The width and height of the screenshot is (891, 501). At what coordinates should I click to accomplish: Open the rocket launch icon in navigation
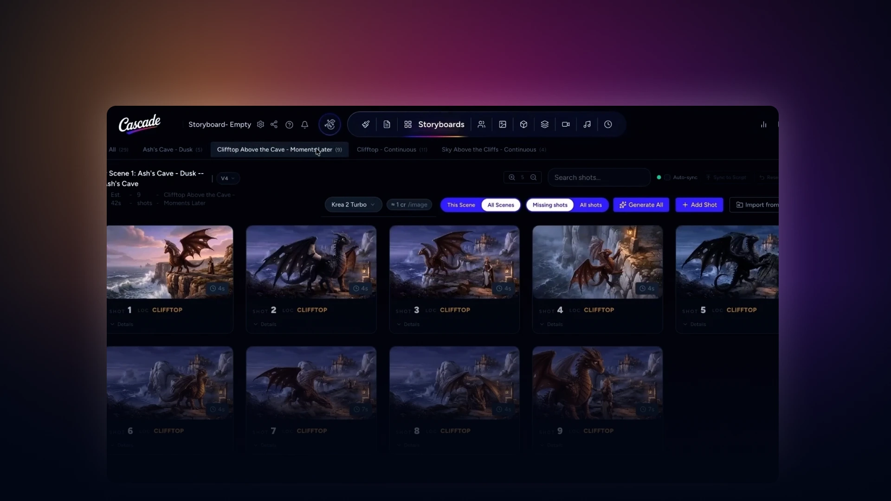pos(366,124)
